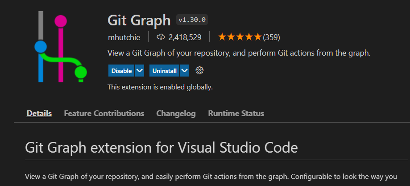
Task: Click the 'perform Git actions from the graph' description
Action: 239,53
